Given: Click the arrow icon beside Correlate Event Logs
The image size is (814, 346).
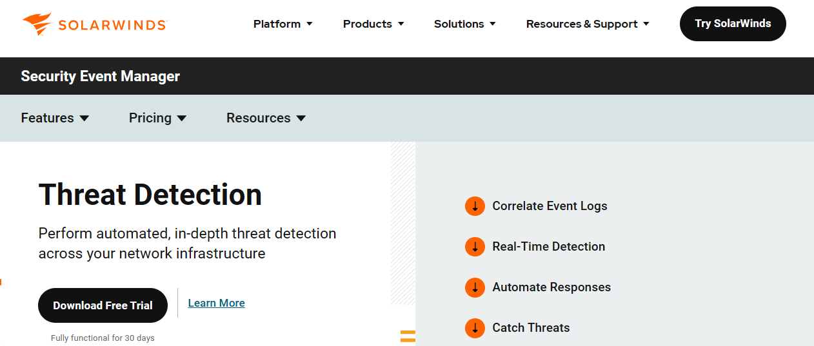Looking at the screenshot, I should coord(475,206).
